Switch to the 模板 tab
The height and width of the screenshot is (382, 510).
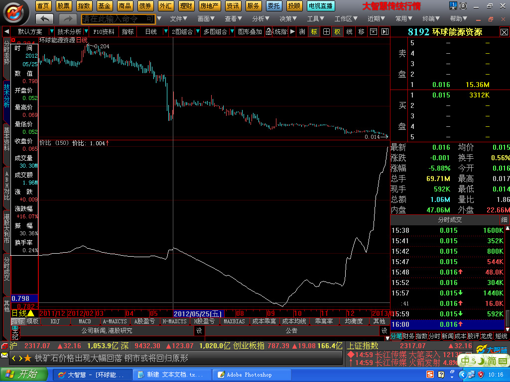(x=32, y=321)
